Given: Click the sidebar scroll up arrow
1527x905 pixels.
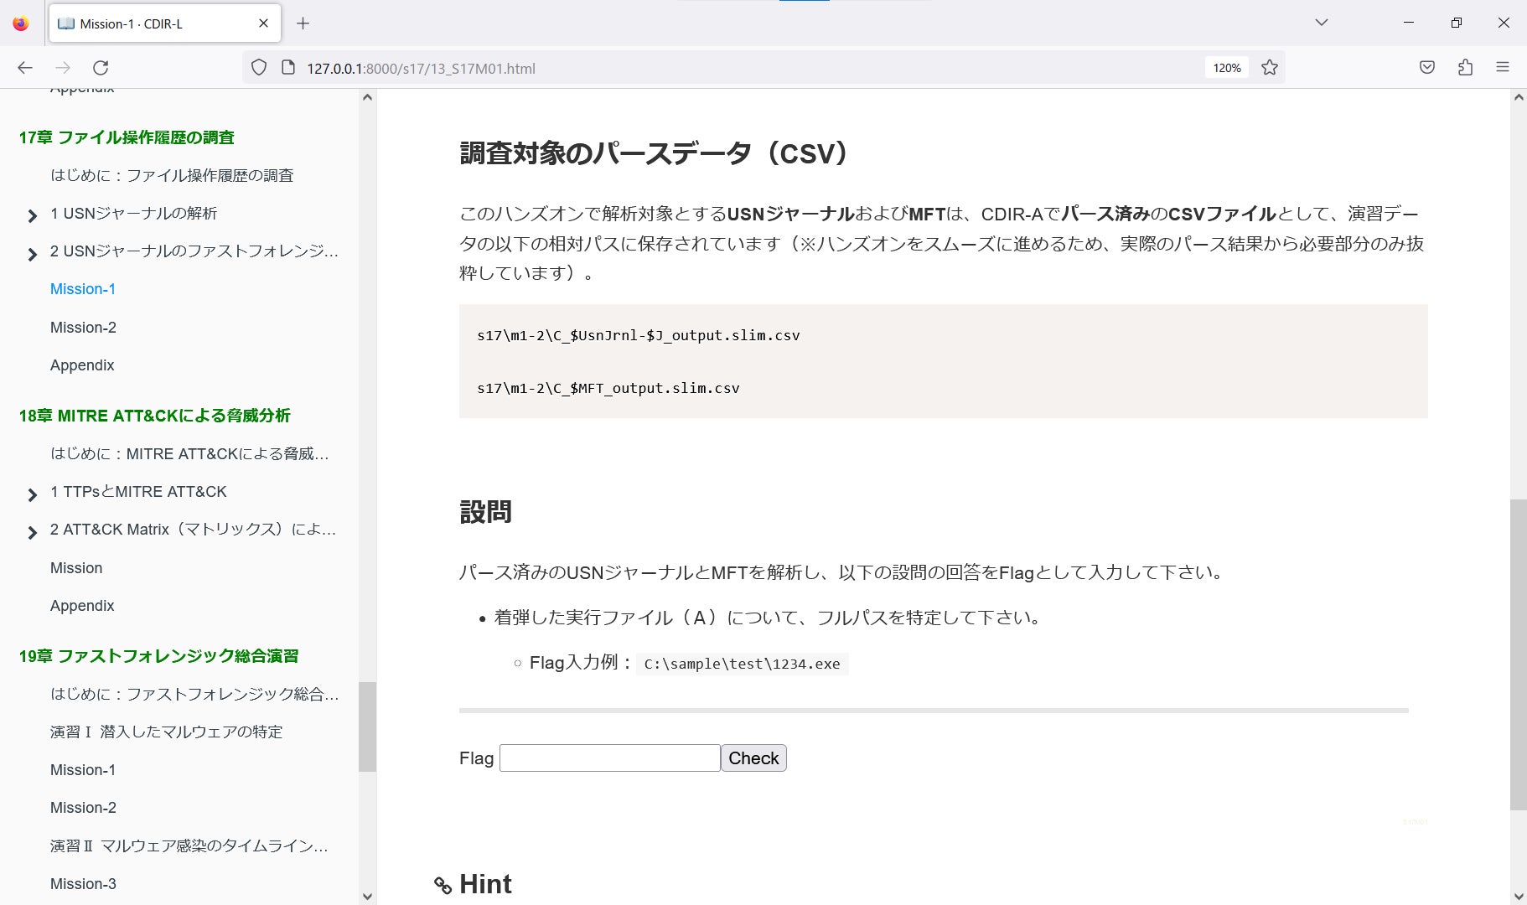Looking at the screenshot, I should 367,97.
